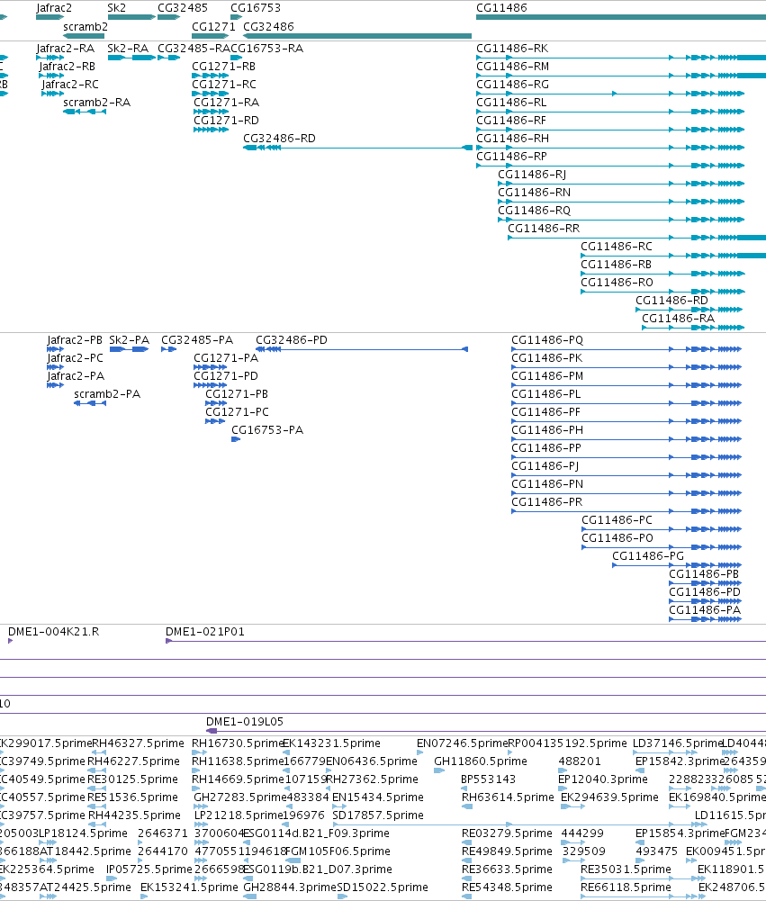Select transcript CG11486-RR
This screenshot has height=901, width=766.
click(x=636, y=238)
